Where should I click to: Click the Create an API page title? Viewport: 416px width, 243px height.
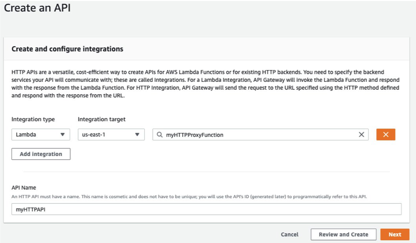(37, 9)
